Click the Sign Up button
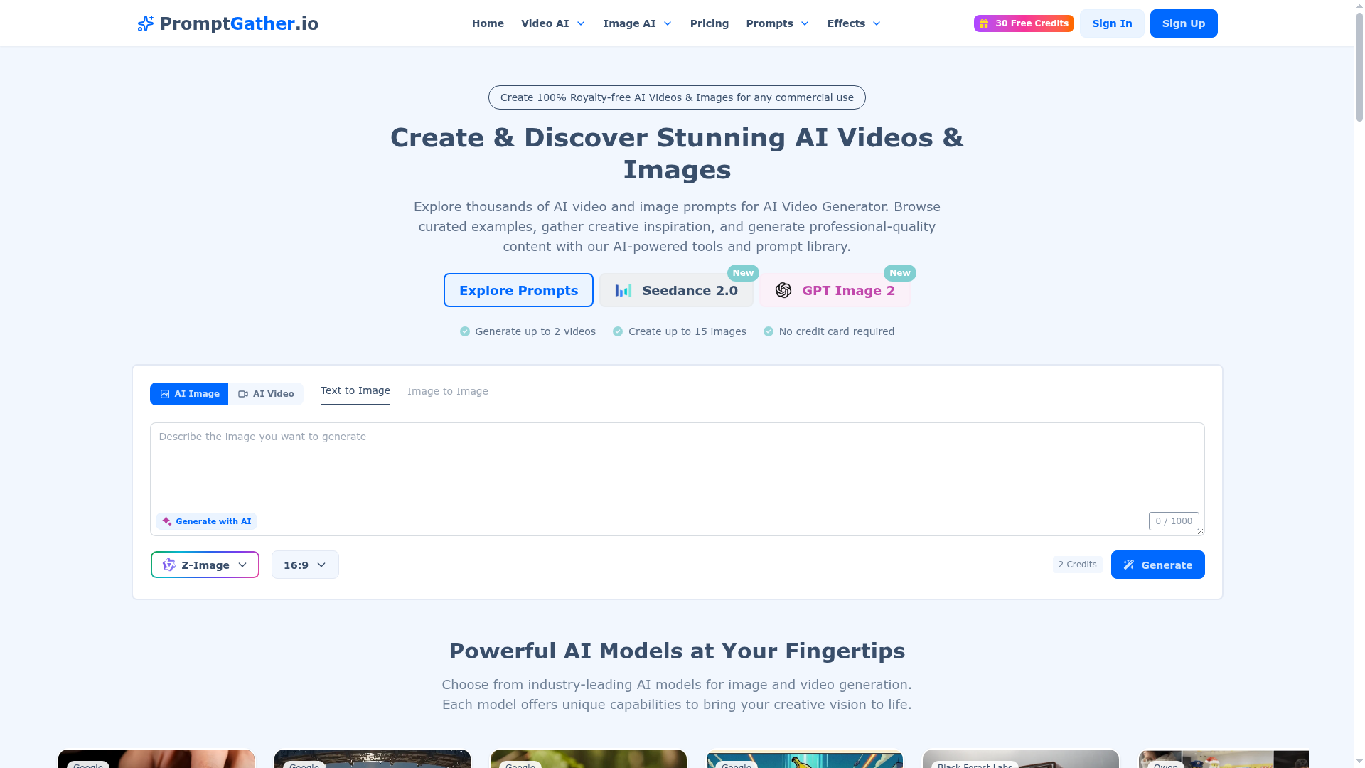The width and height of the screenshot is (1365, 768). (x=1184, y=23)
